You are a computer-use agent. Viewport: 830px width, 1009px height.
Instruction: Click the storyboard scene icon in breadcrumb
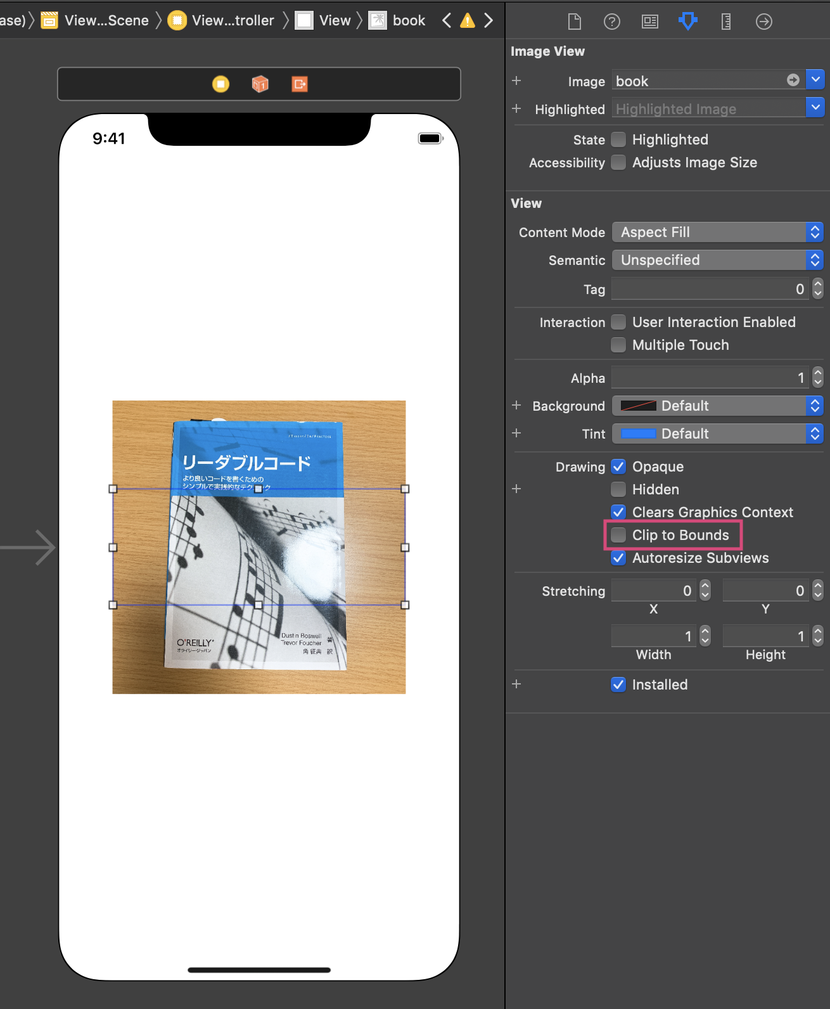pos(49,20)
